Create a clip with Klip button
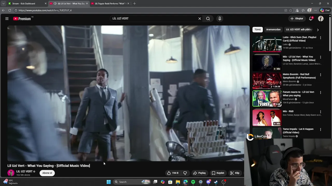The height and width of the screenshot is (186, 332). coord(235,173)
